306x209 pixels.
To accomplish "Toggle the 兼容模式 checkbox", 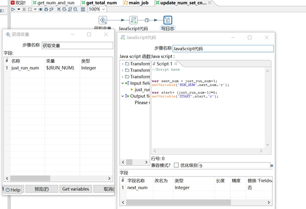I will [x=176, y=165].
